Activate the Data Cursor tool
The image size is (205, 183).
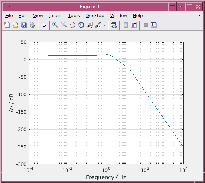[x=90, y=25]
